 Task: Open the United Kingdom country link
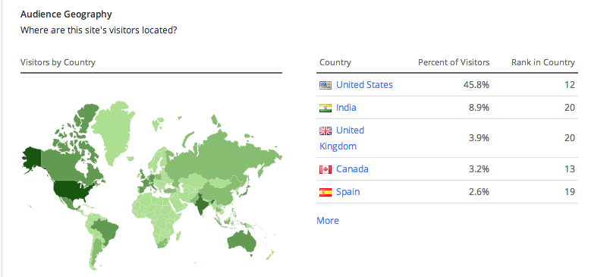342,138
